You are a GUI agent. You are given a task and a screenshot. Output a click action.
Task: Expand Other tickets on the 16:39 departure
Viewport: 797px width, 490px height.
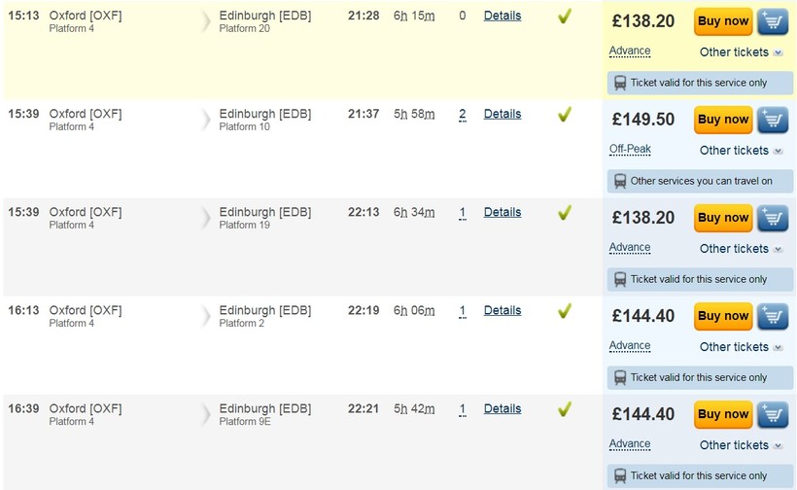click(x=741, y=445)
